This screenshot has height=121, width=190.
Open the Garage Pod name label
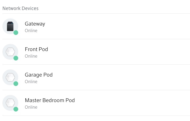(x=39, y=75)
